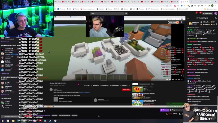The width and height of the screenshot is (218, 123).
Task: Open the Twitch user avatar menu
Action: click(x=216, y=13)
